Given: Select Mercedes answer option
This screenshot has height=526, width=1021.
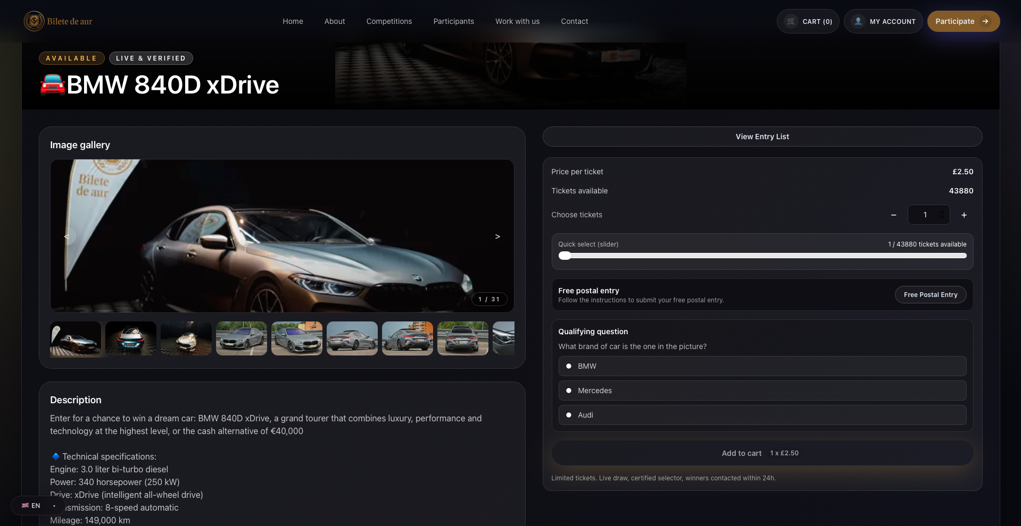Looking at the screenshot, I should (x=762, y=391).
